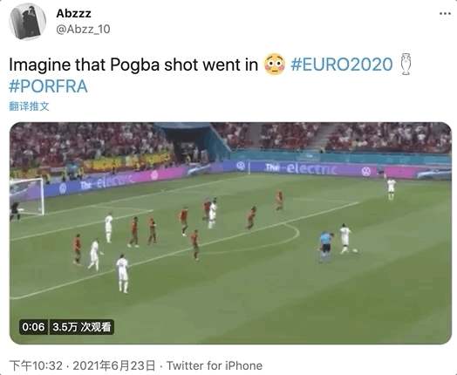Click the soccer ball in the video
The height and width of the screenshot is (375, 457).
point(355,250)
